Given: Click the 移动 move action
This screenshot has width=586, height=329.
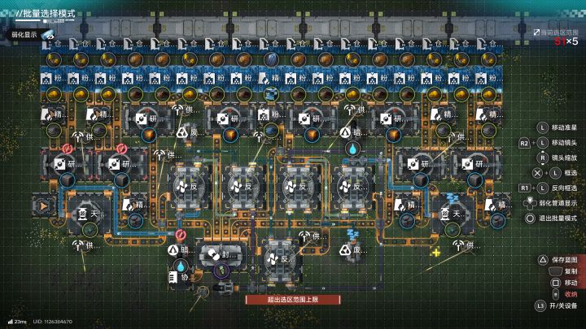Looking at the screenshot, I should 564,283.
